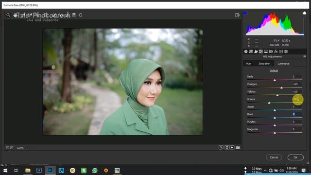Select the Zoom tool in Camera Raw toolbar
This screenshot has height=175, width=311.
8,15
